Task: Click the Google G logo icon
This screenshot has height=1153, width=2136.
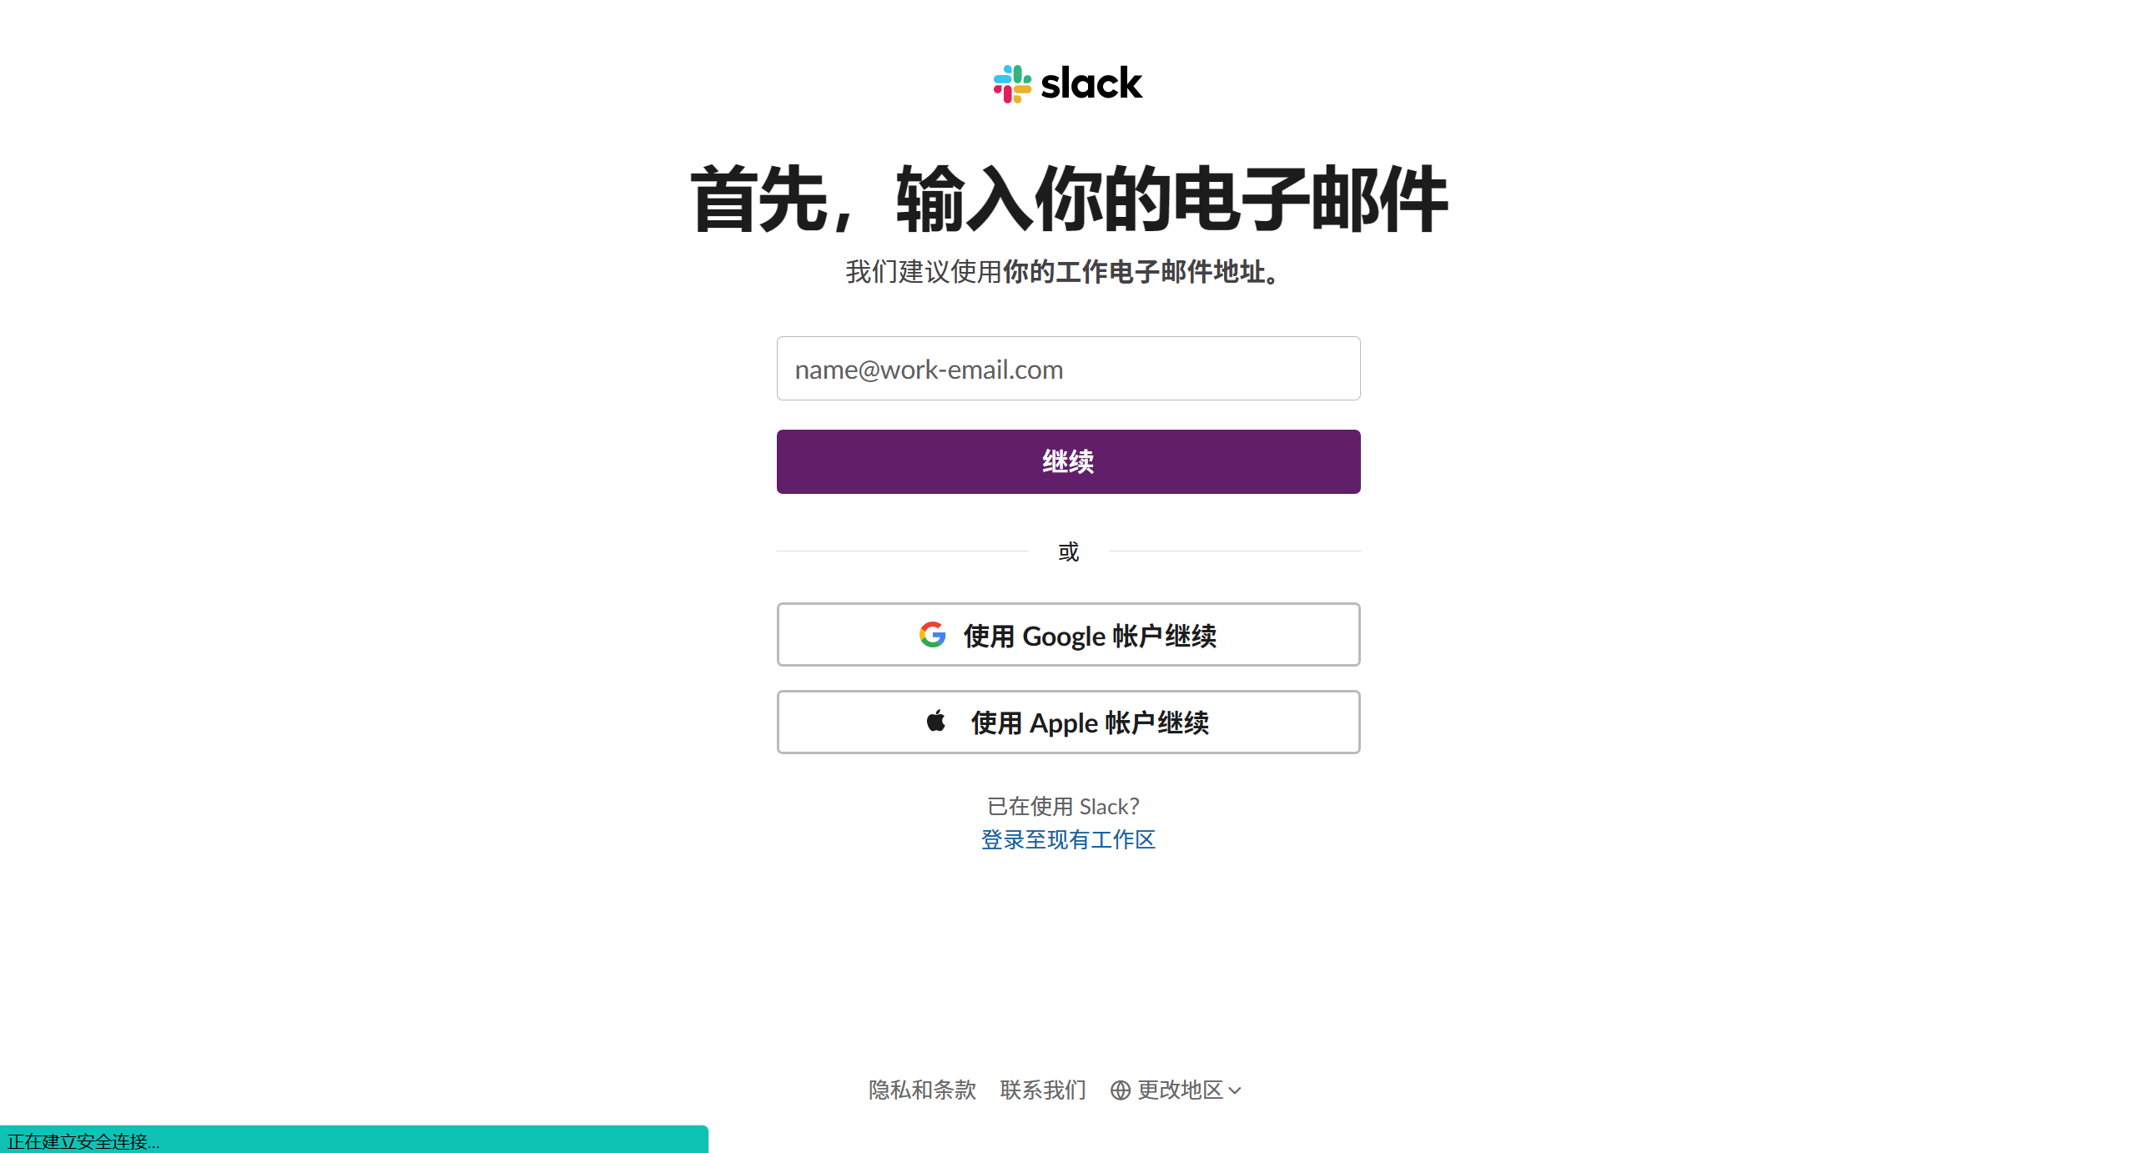Action: click(x=932, y=635)
